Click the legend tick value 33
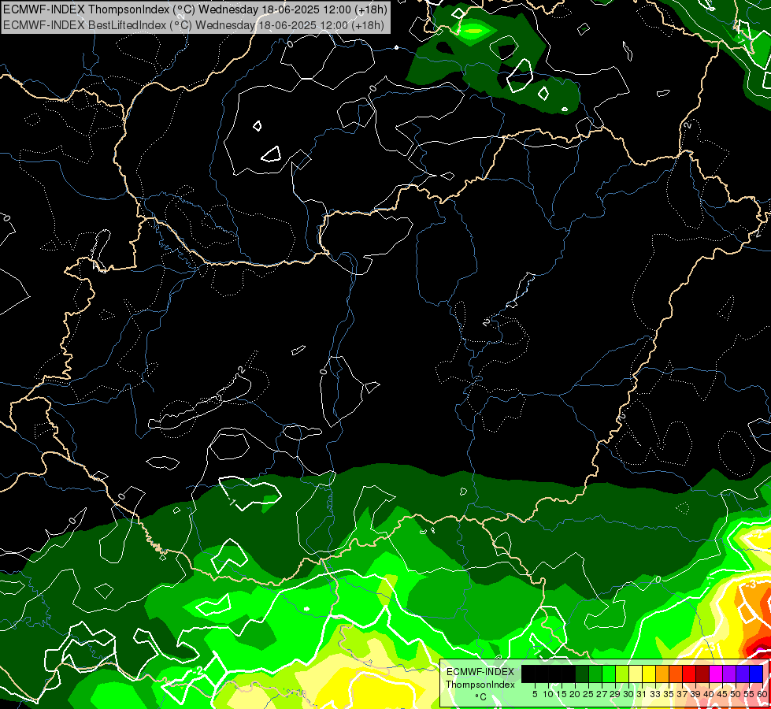Screen dimensions: 771x709 [x=655, y=694]
